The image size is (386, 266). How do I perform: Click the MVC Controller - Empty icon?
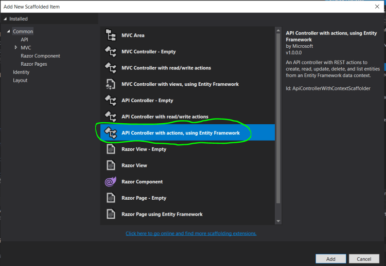[111, 51]
